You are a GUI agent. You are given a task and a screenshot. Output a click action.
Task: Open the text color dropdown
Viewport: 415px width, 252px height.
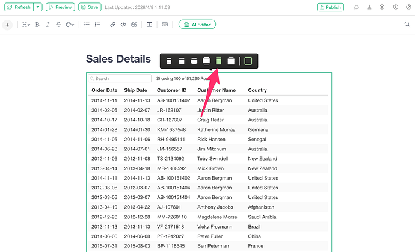click(x=70, y=25)
